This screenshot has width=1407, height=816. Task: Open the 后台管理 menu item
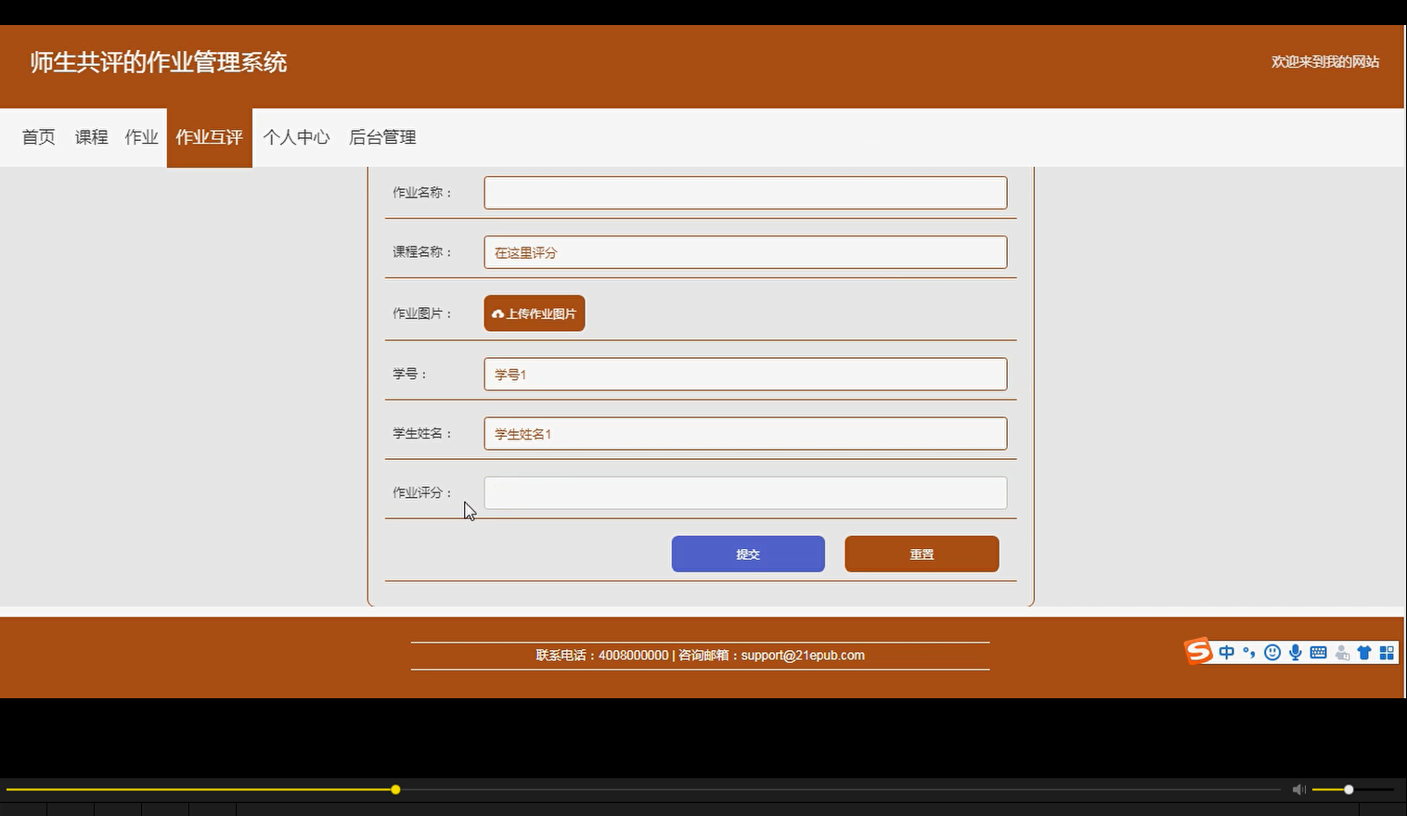pyautogui.click(x=381, y=136)
